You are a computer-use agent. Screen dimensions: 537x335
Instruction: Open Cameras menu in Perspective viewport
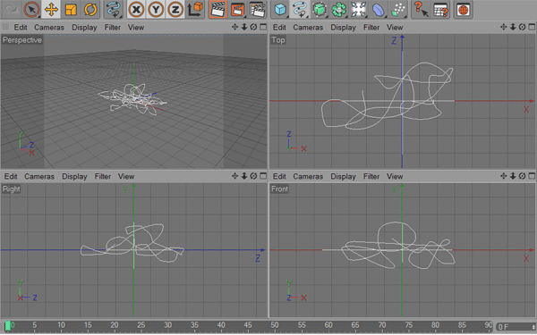coord(49,28)
